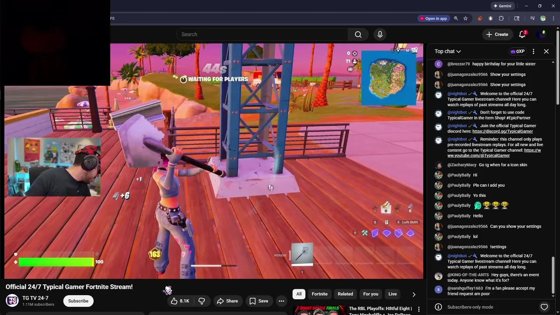560x315 pixels.
Task: Select the Fortnite filter chip
Action: (319, 294)
